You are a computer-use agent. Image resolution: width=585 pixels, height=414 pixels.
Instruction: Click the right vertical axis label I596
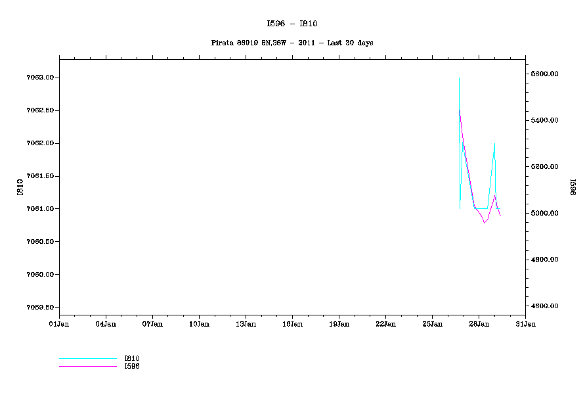(572, 187)
